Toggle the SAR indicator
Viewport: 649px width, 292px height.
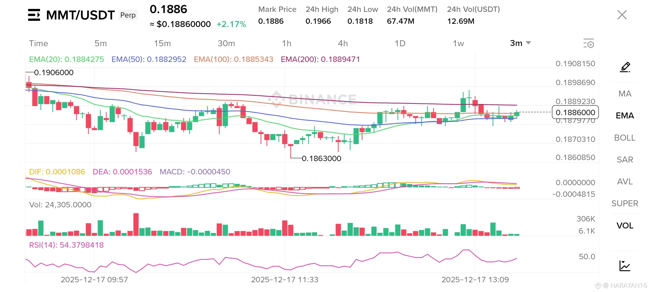[x=625, y=160]
